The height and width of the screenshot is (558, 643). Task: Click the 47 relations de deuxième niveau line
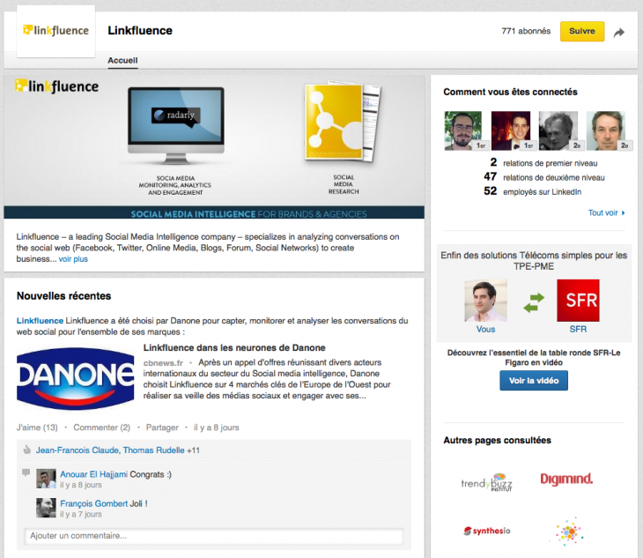click(544, 177)
